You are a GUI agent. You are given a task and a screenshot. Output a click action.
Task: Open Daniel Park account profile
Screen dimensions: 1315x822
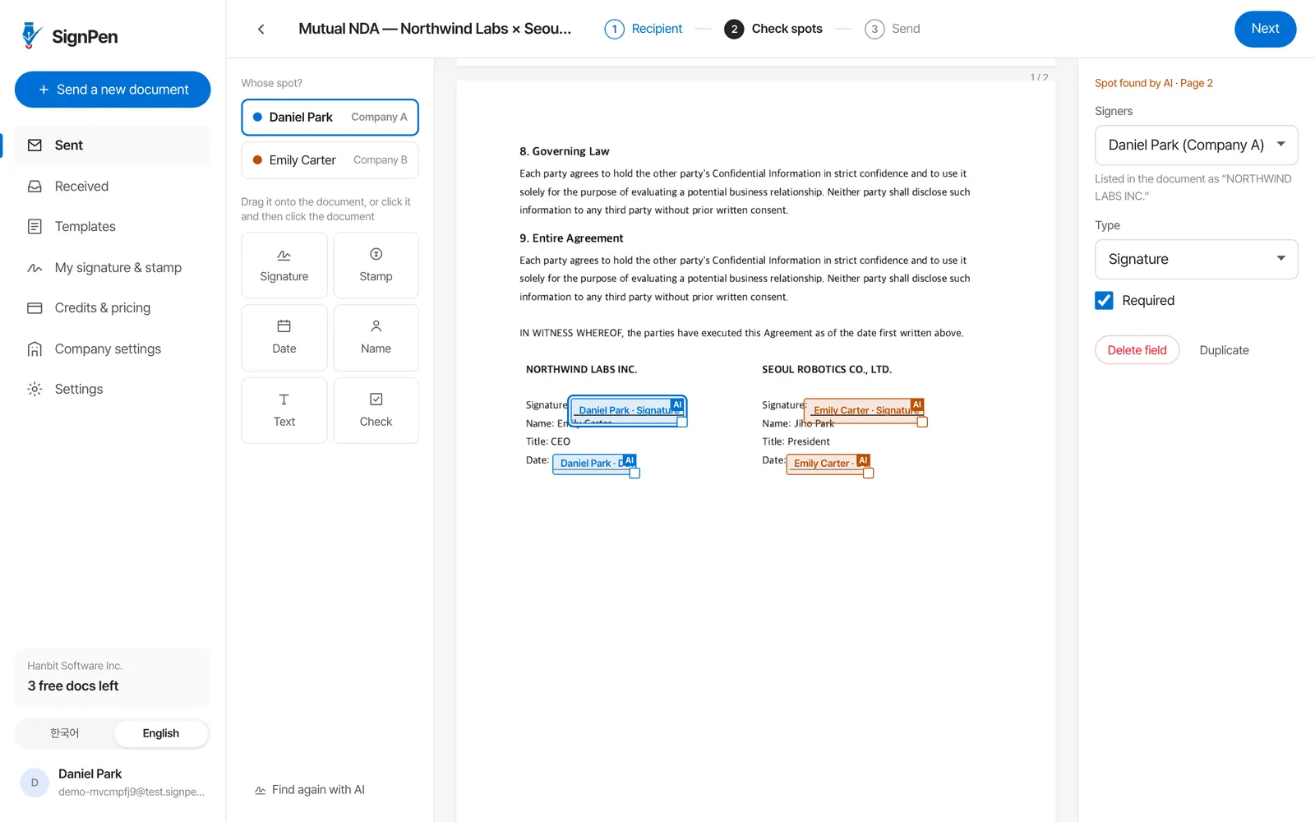(113, 783)
